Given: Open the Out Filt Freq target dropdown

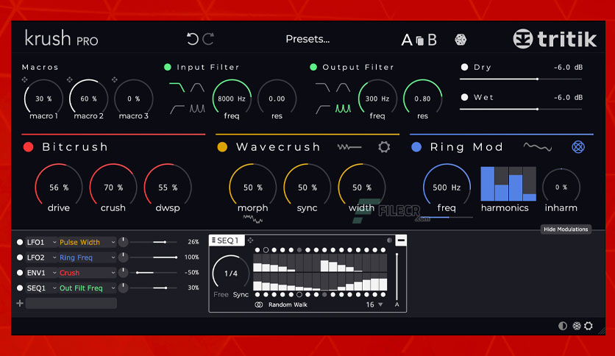Looking at the screenshot, I should coord(88,288).
